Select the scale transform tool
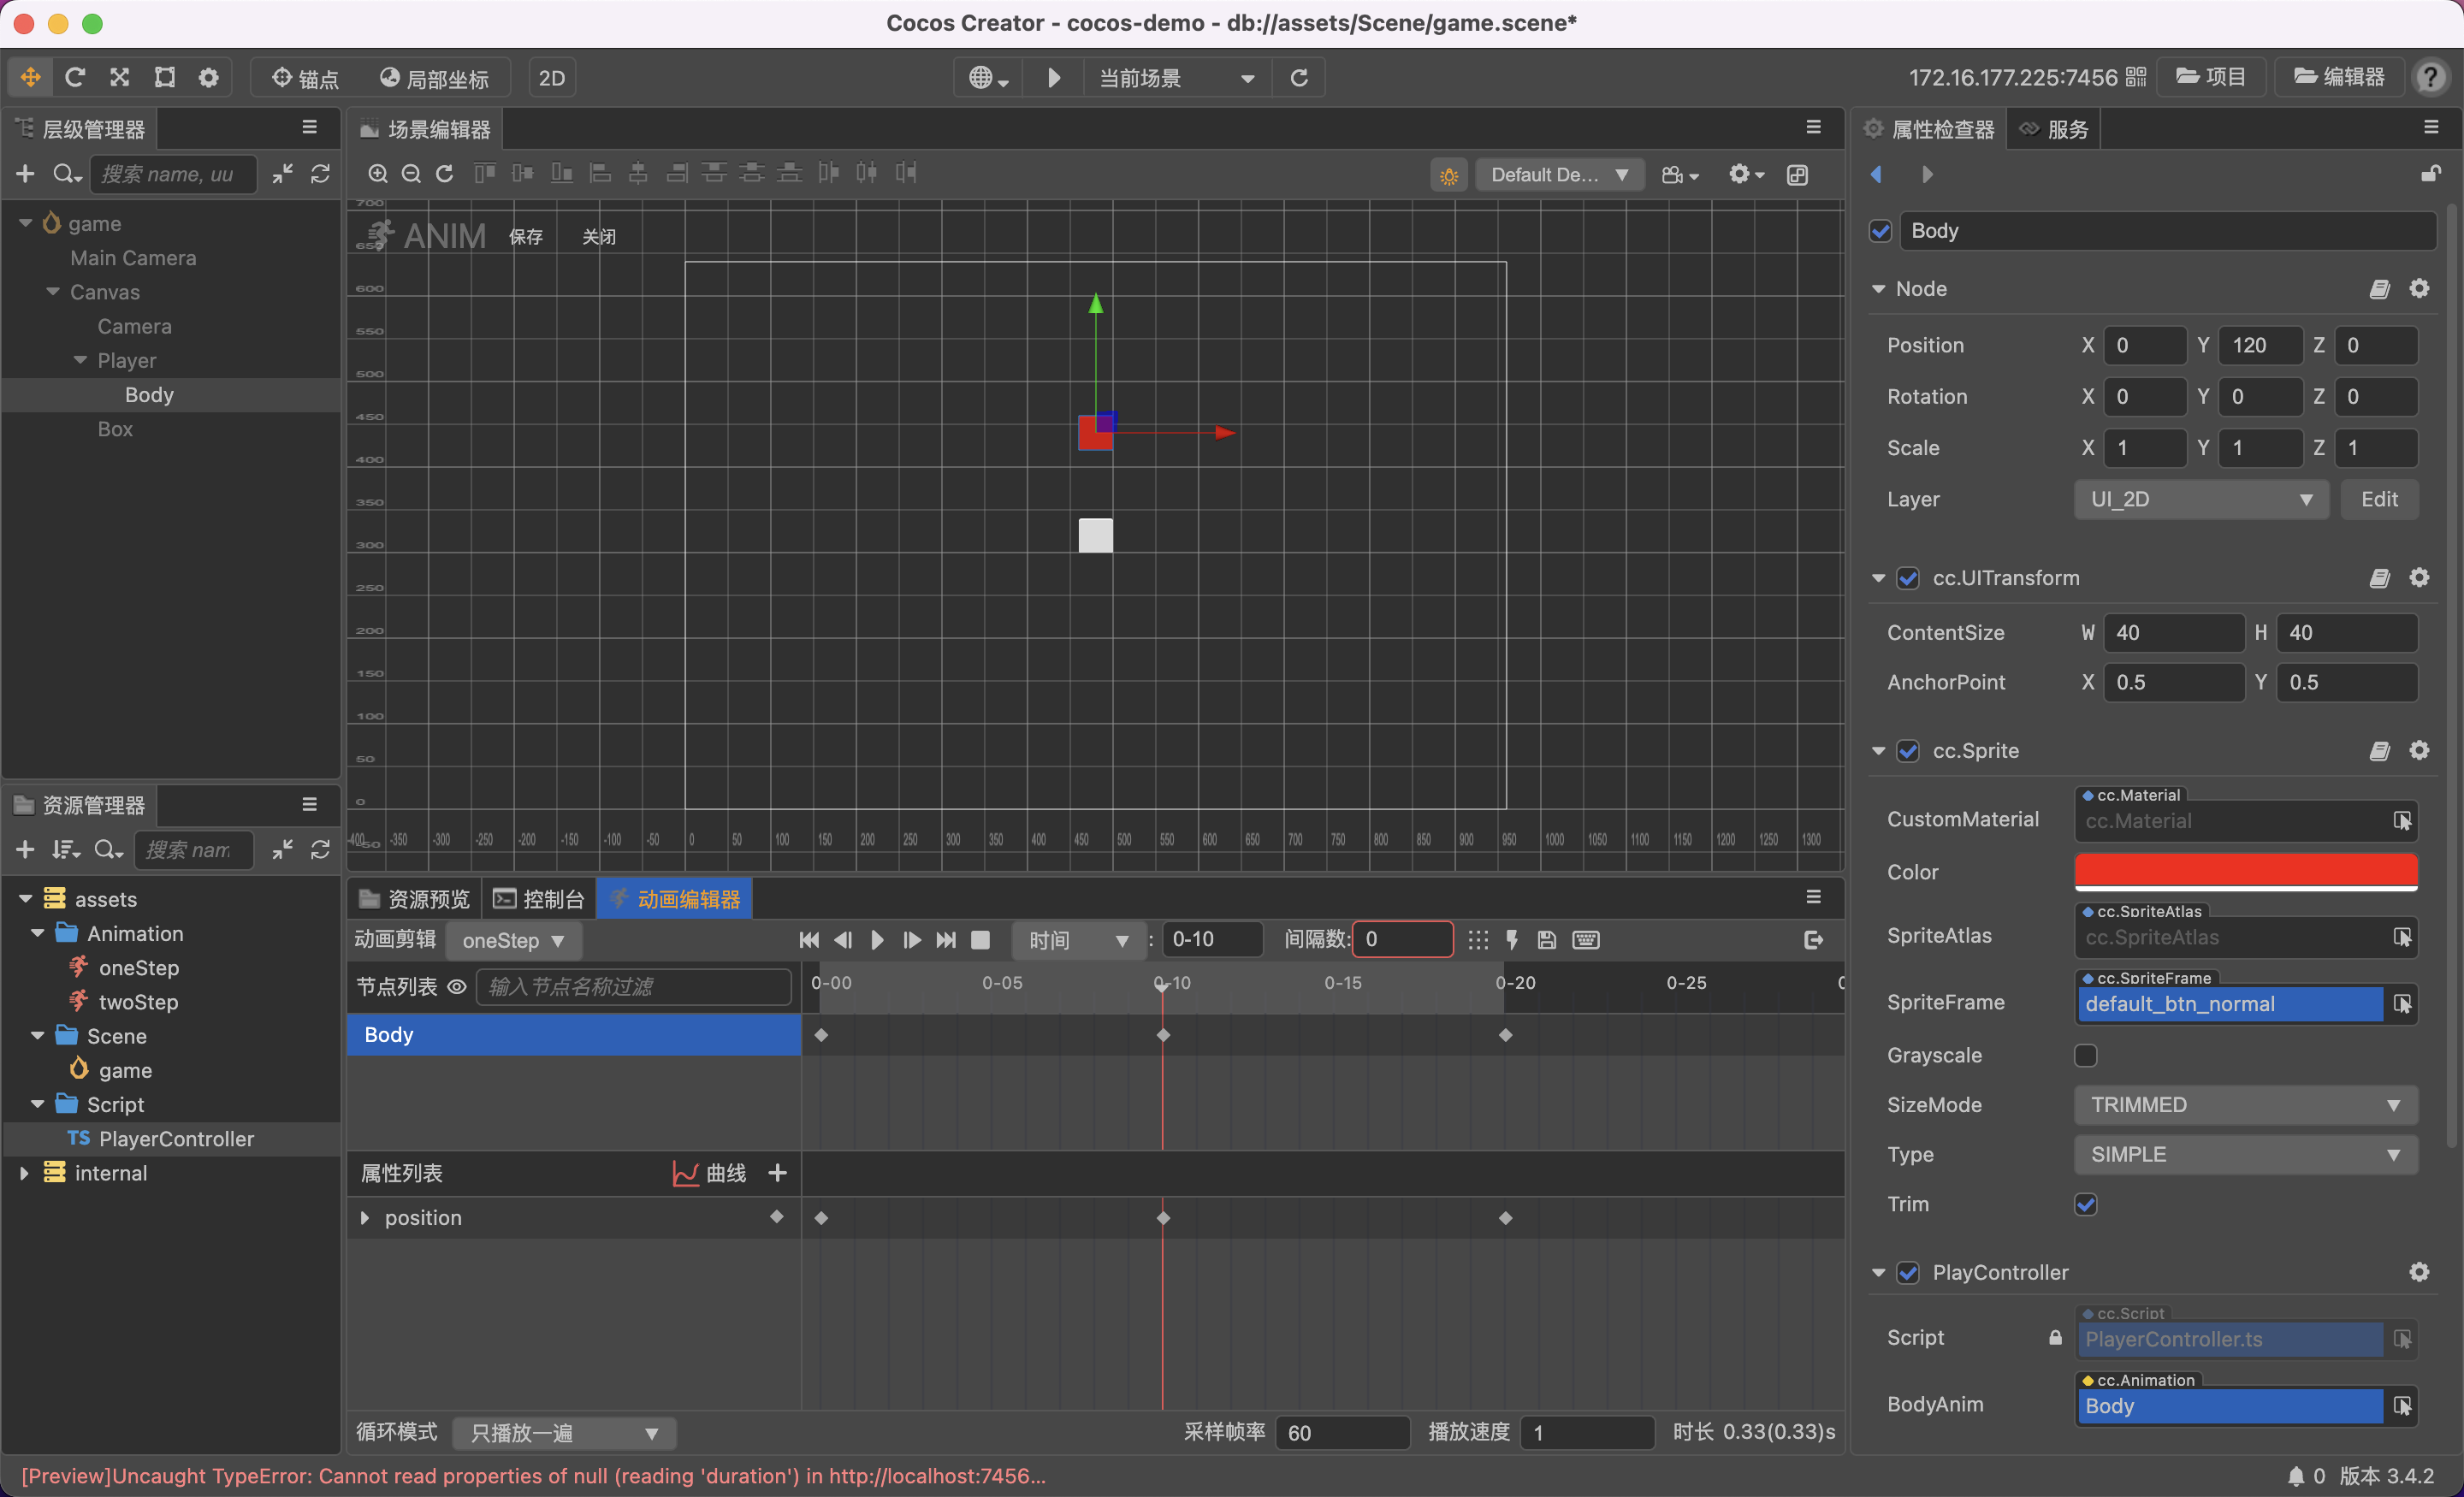Viewport: 2464px width, 1497px height. coord(119,77)
